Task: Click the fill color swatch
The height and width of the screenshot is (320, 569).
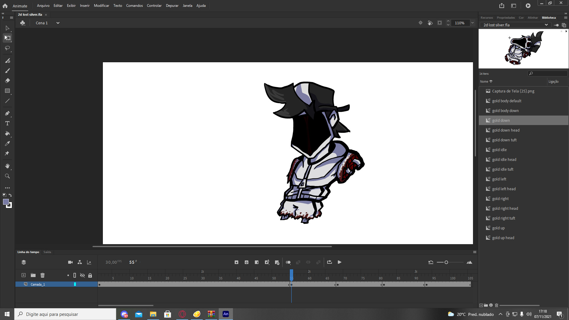Action: coord(6,202)
